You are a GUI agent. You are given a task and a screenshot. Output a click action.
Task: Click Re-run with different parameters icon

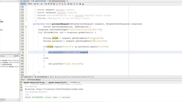pyautogui.click(x=21, y=85)
